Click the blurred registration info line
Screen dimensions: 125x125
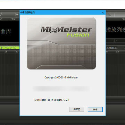click(x=61, y=89)
